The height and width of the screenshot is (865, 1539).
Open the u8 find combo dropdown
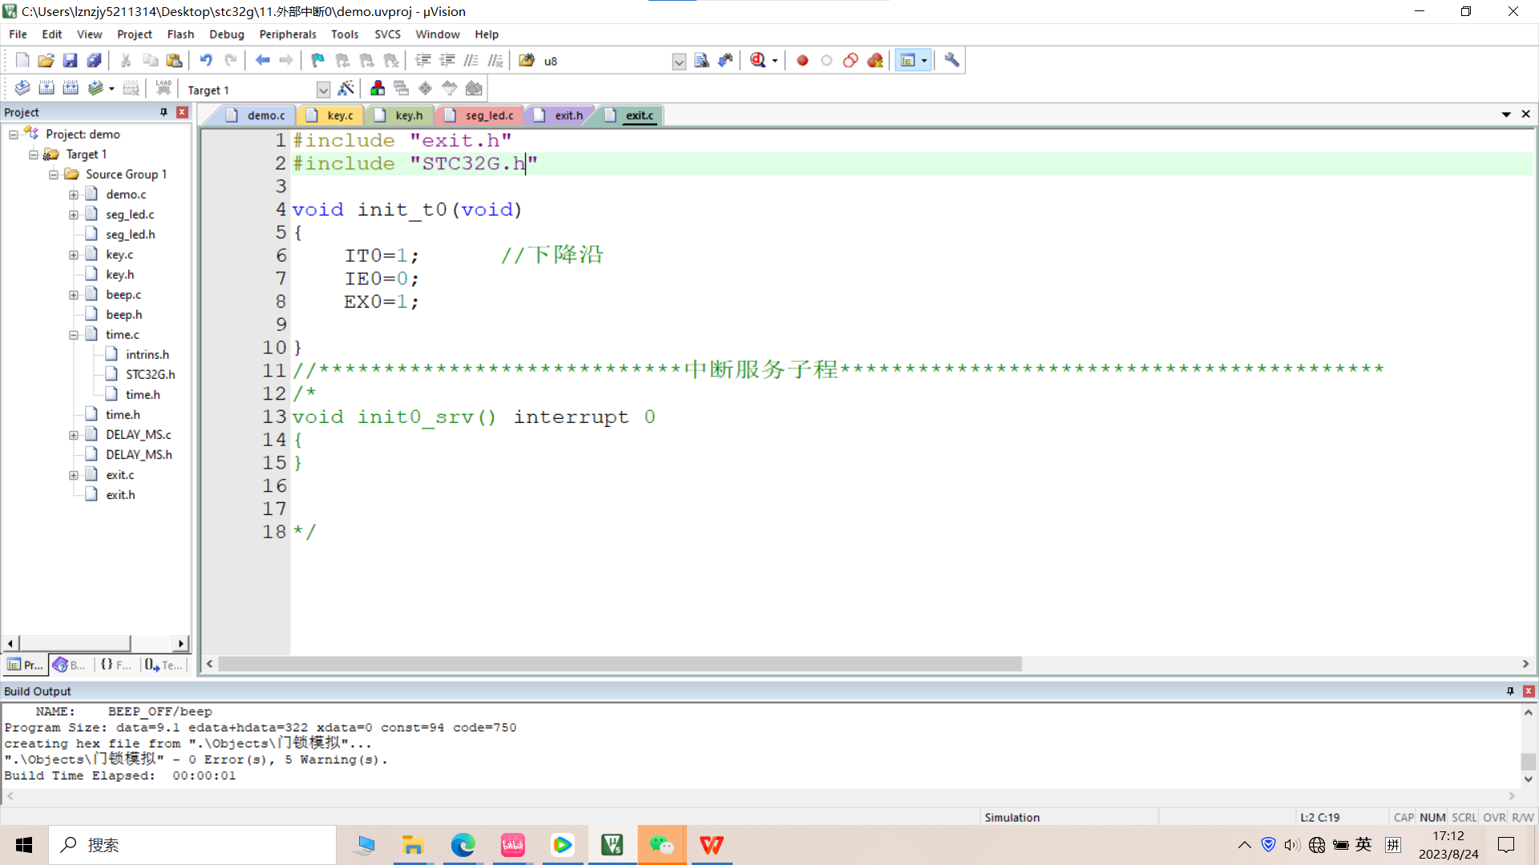coord(679,62)
